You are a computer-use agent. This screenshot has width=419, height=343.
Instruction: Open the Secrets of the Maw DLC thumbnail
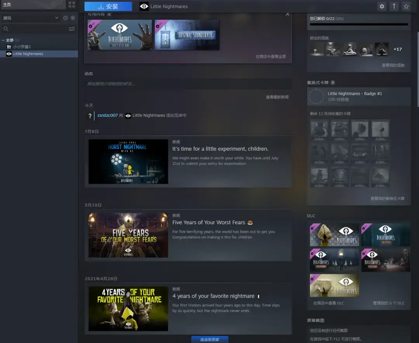pyautogui.click(x=120, y=35)
